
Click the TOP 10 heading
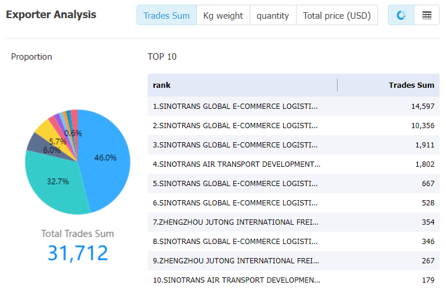coord(162,57)
